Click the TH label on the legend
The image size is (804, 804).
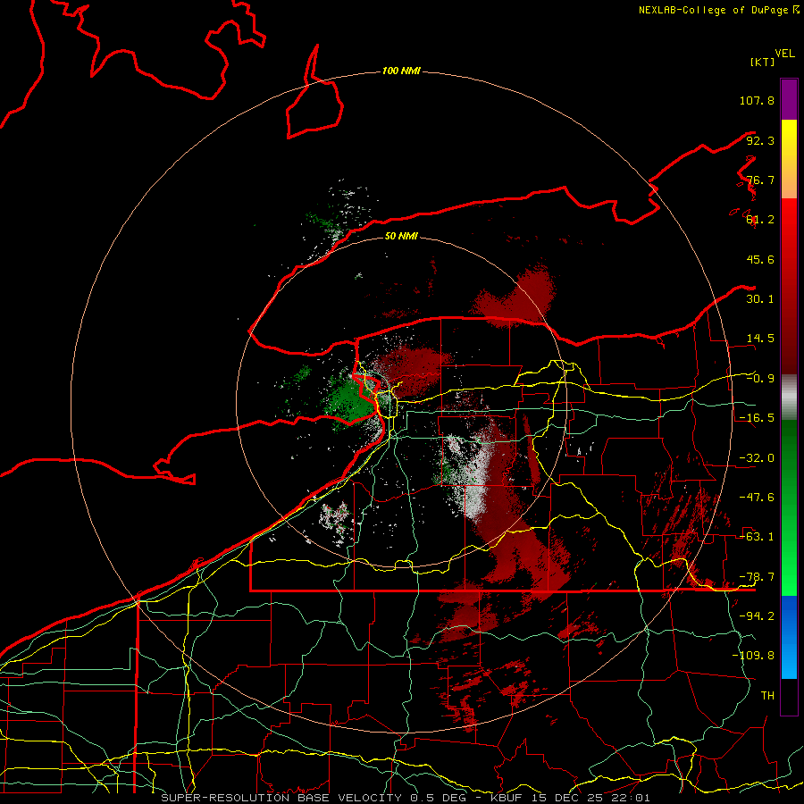point(767,696)
